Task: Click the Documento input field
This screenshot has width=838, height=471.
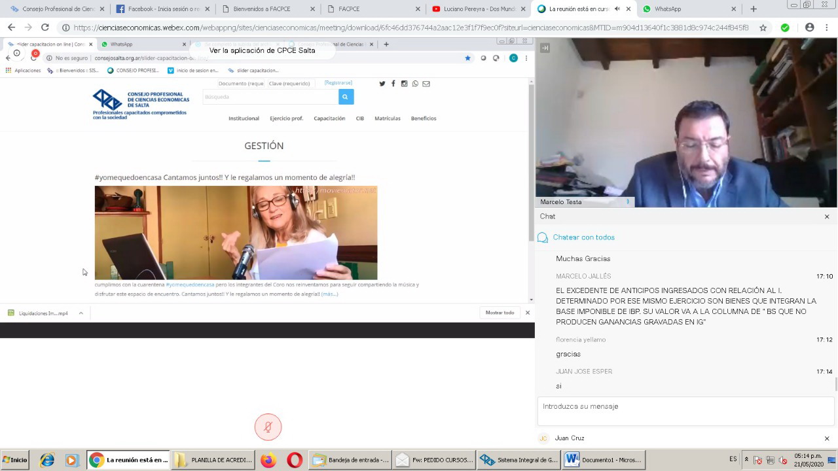Action: pos(242,84)
